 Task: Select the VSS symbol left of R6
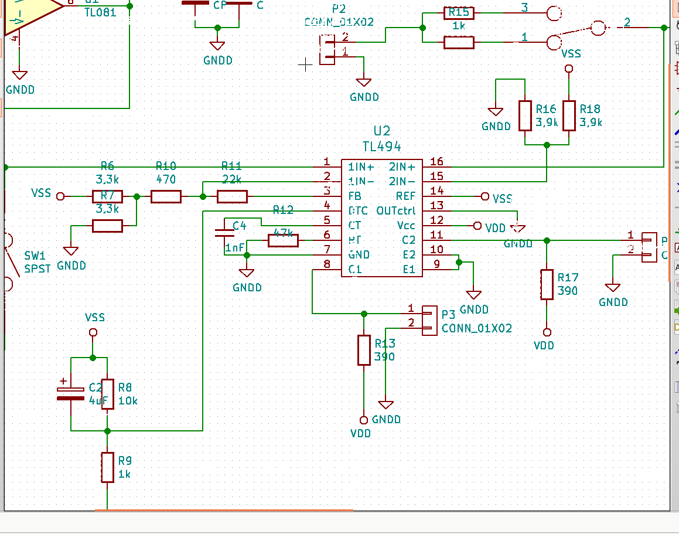click(x=60, y=197)
